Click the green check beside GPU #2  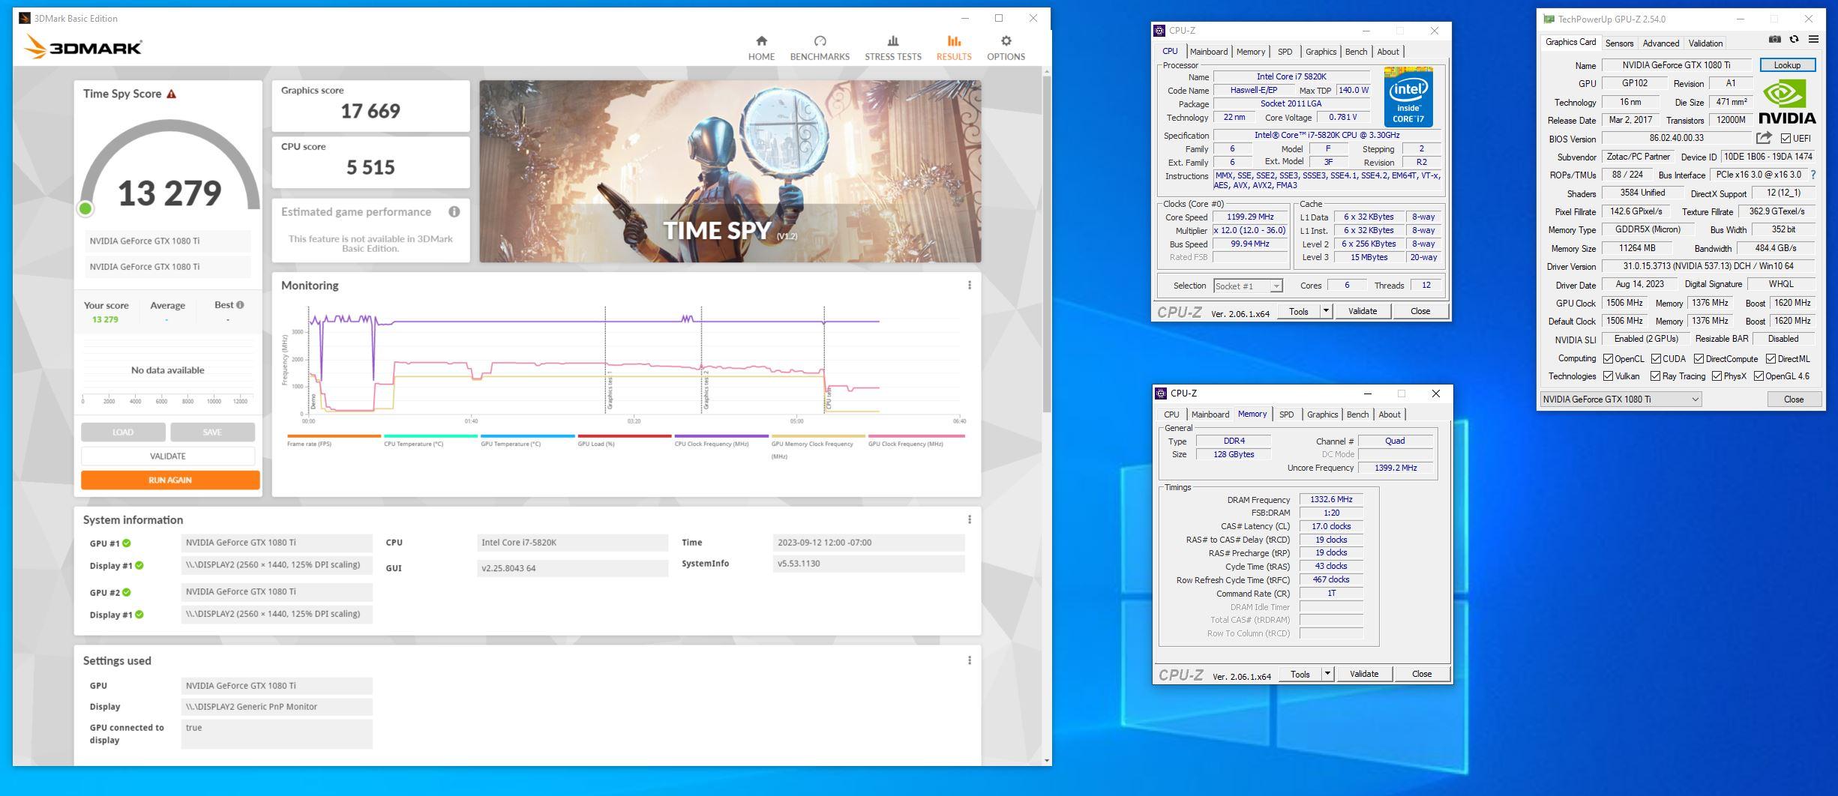(x=127, y=592)
